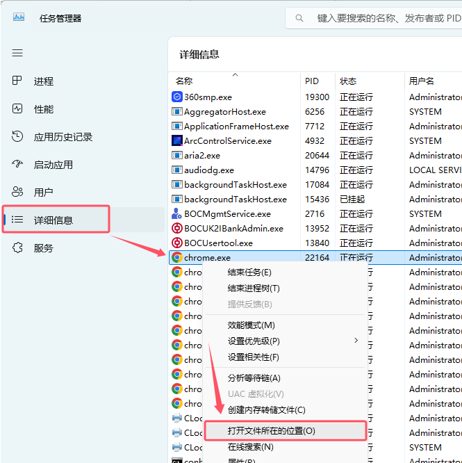The width and height of the screenshot is (462, 463).
Task: Click 结束进程树(T) in the context menu
Action: (254, 289)
